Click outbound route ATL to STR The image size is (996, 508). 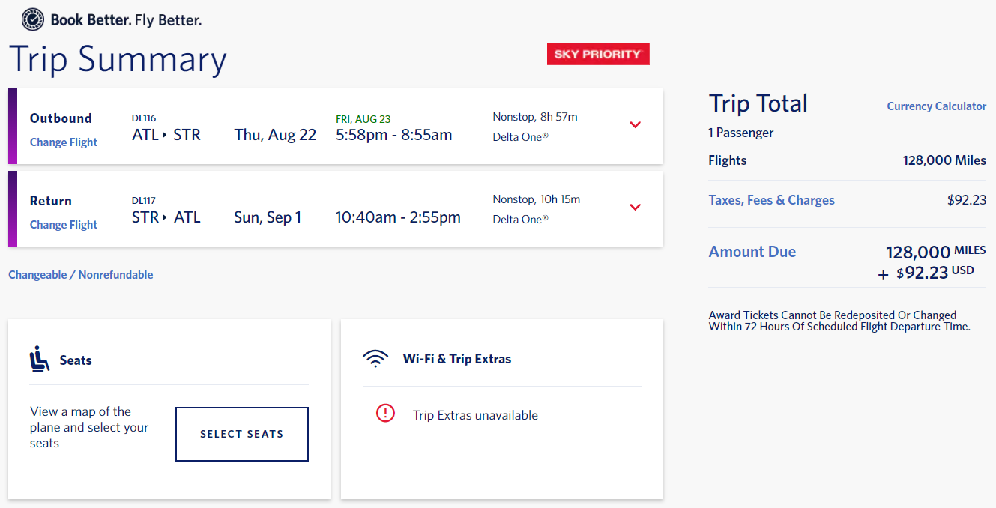pyautogui.click(x=166, y=135)
